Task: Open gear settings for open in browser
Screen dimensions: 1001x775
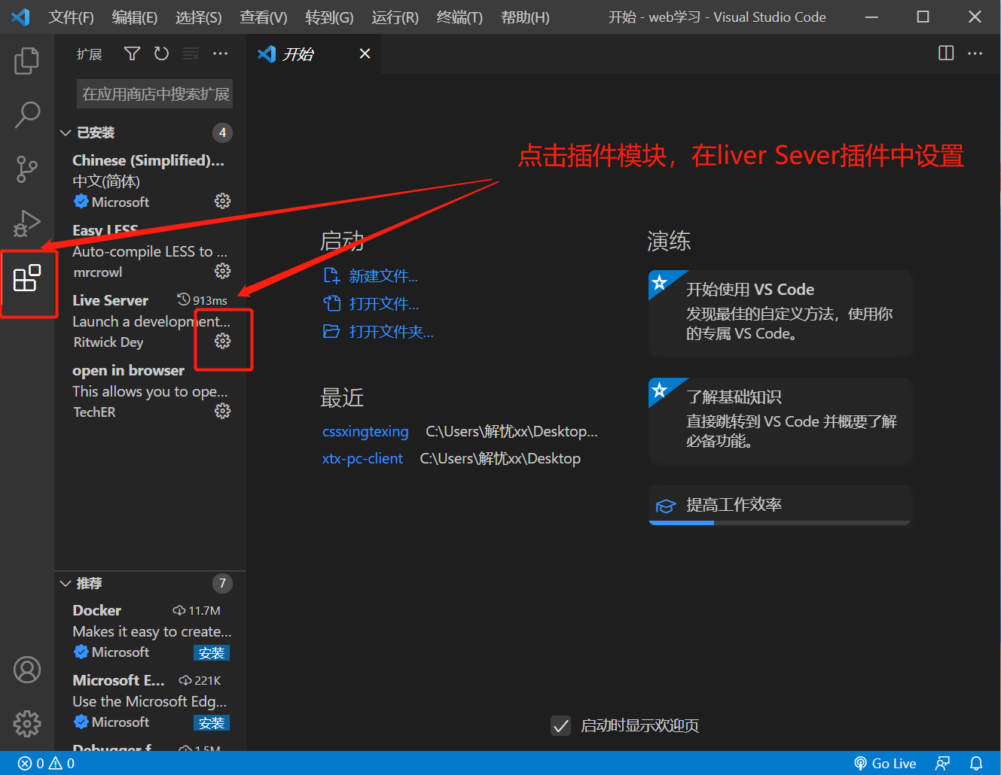Action: click(x=222, y=411)
